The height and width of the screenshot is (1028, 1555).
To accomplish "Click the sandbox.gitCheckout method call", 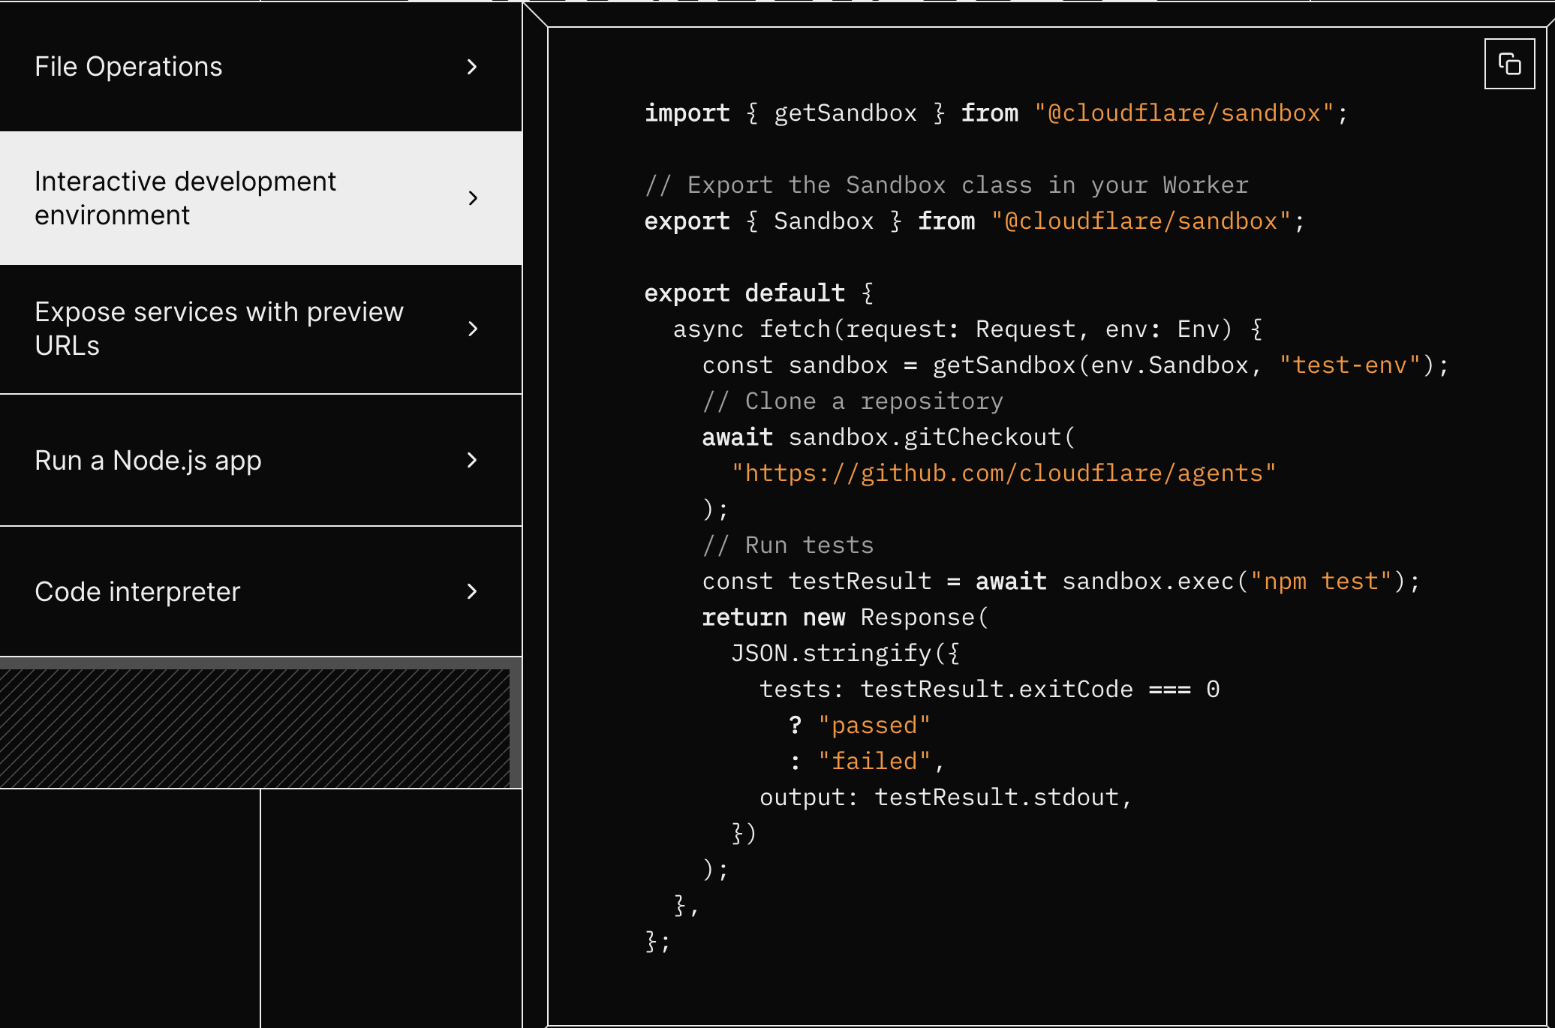I will pos(931,437).
